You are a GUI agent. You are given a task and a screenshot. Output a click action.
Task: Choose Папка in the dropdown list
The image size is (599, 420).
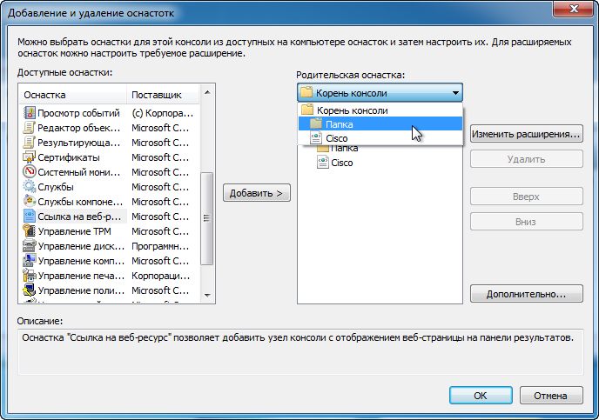coord(380,124)
